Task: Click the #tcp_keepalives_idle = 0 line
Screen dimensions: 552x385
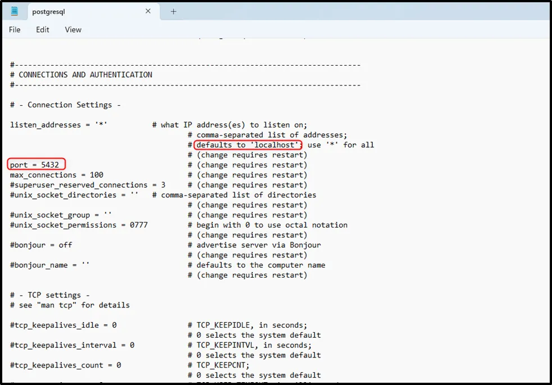Action: pyautogui.click(x=63, y=325)
